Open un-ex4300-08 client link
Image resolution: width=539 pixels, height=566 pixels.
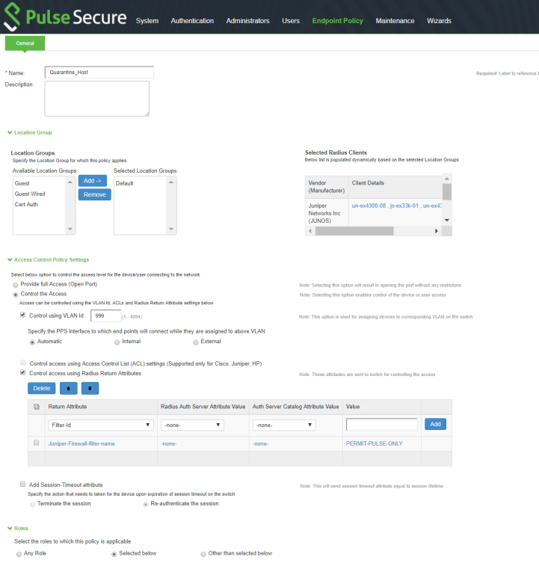coord(369,206)
